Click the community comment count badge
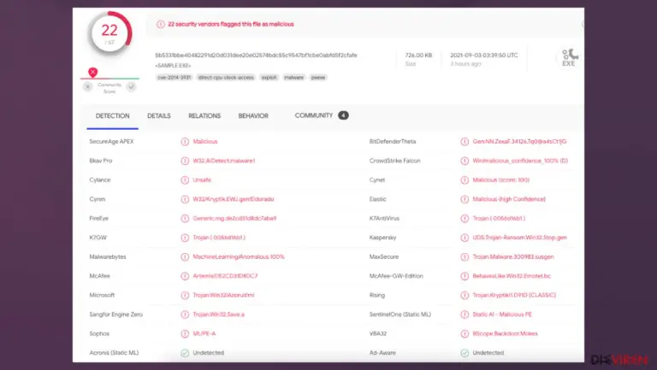657x370 pixels. (343, 115)
